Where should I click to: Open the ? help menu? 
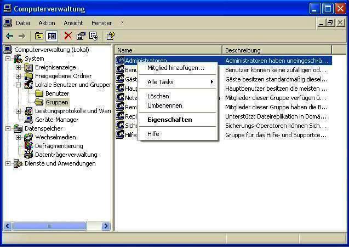[122, 23]
